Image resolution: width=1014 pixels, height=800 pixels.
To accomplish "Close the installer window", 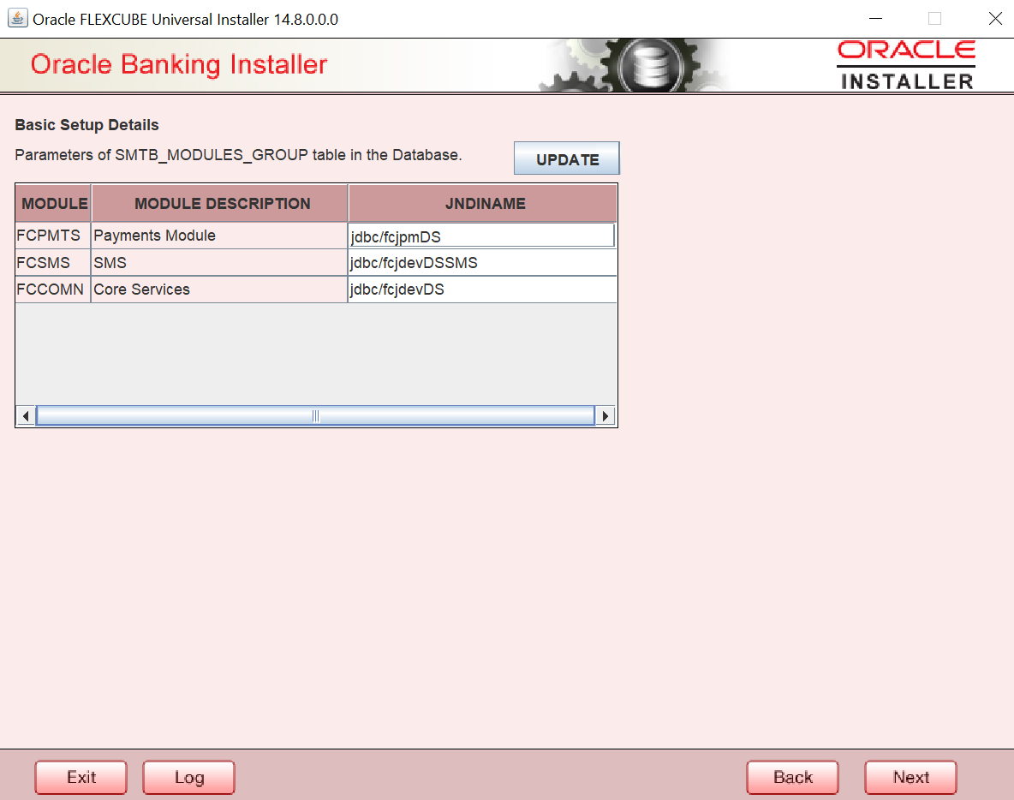I will pos(995,18).
